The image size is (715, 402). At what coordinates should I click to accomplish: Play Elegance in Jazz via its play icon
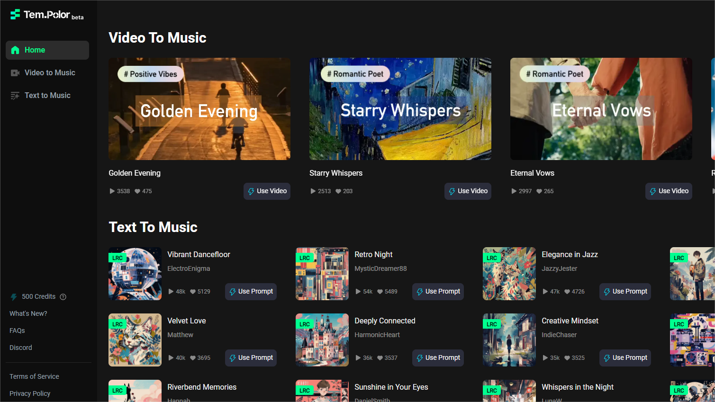[545, 292]
